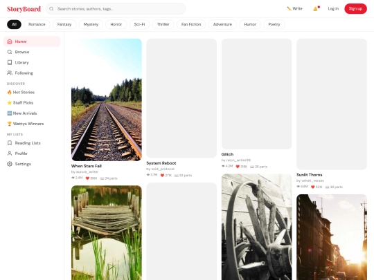Click the Reading Lists bookmark icon
Viewport: 374px width, 280px height.
[10, 143]
